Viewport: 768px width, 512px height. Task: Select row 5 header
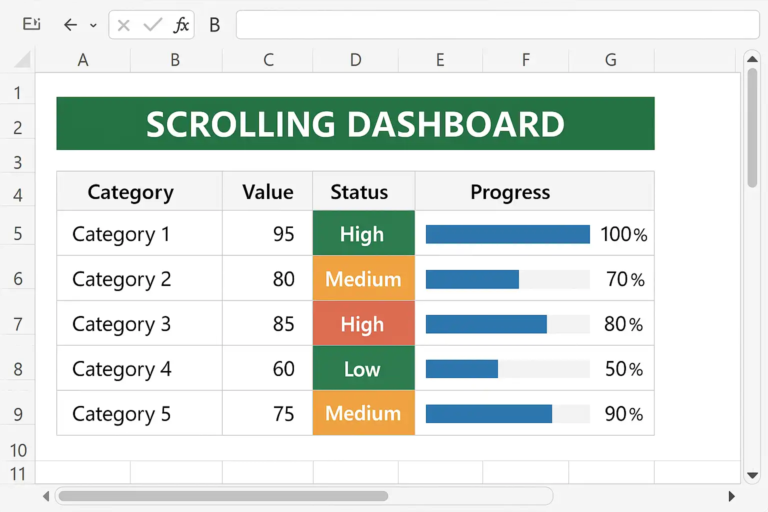tap(17, 233)
